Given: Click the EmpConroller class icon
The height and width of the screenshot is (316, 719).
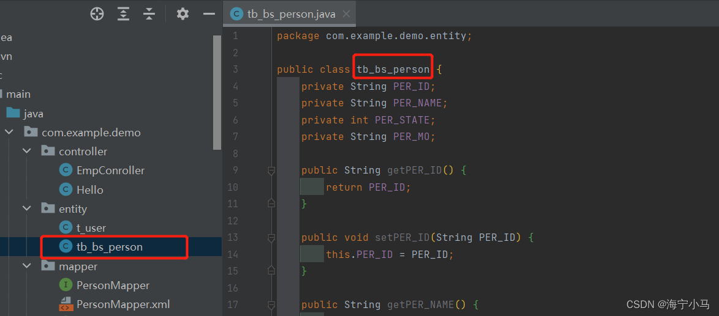Looking at the screenshot, I should pyautogui.click(x=66, y=171).
